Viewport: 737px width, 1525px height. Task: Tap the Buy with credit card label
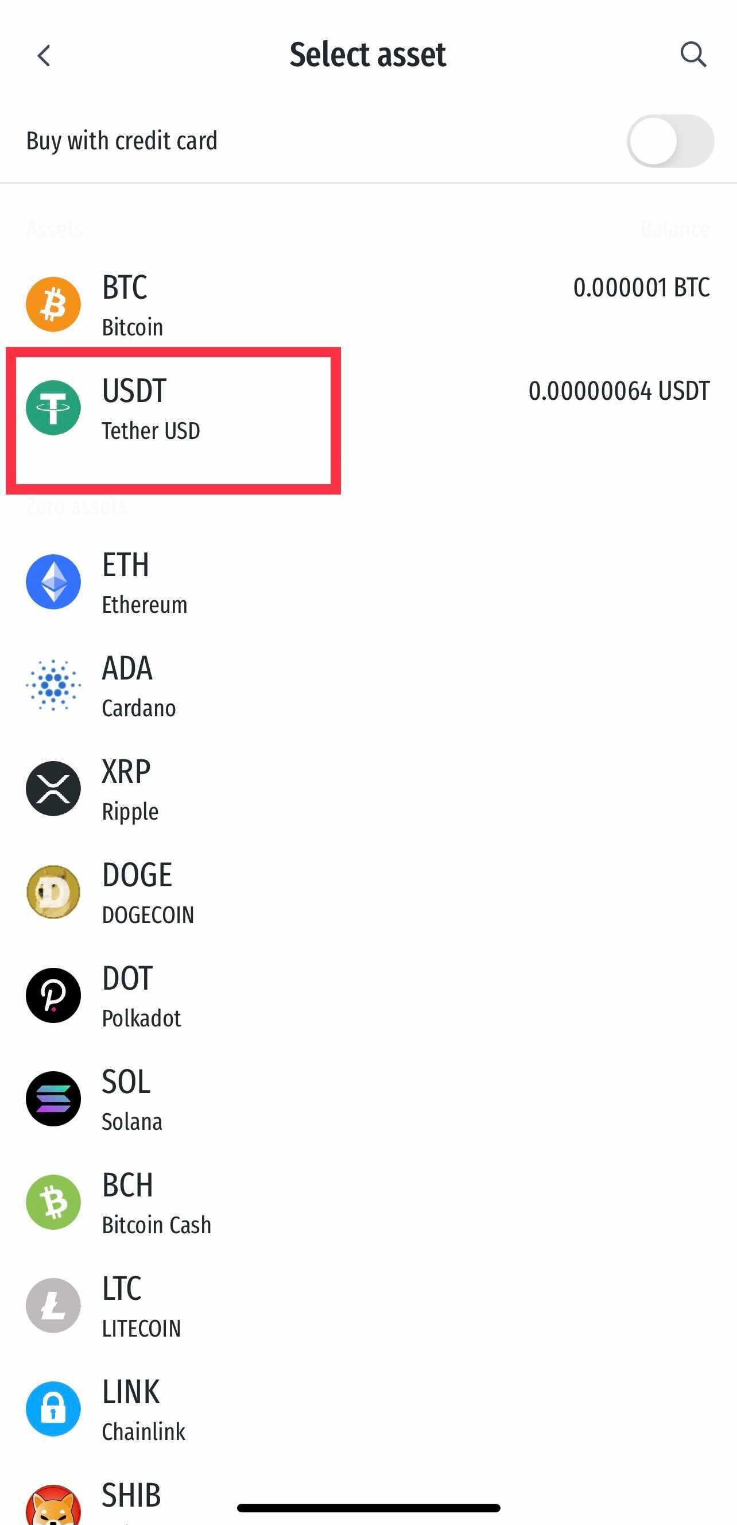[x=122, y=141]
